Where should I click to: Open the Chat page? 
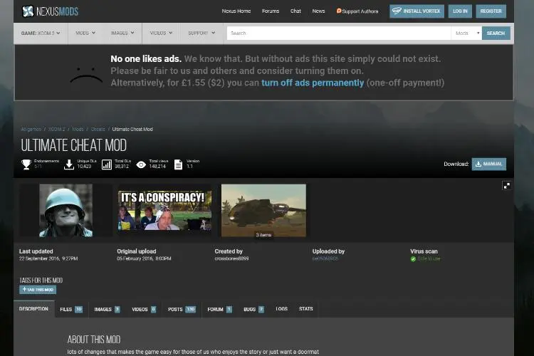[x=295, y=11]
